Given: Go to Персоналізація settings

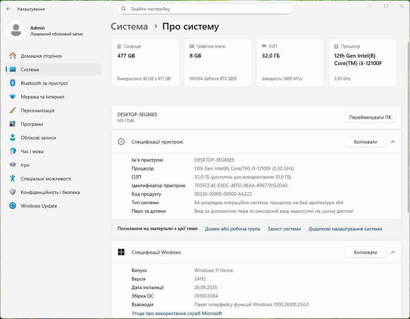Looking at the screenshot, I should point(37,110).
